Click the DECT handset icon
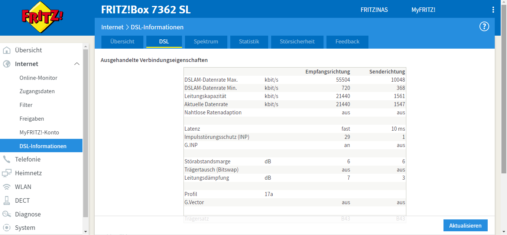Screen dimensions: 507x235 coord(7,200)
